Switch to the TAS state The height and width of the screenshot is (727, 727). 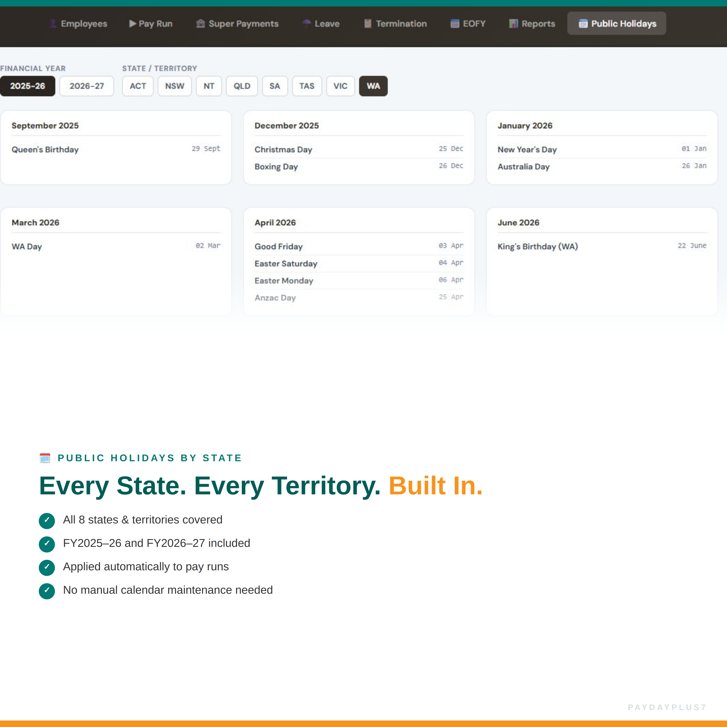point(307,86)
